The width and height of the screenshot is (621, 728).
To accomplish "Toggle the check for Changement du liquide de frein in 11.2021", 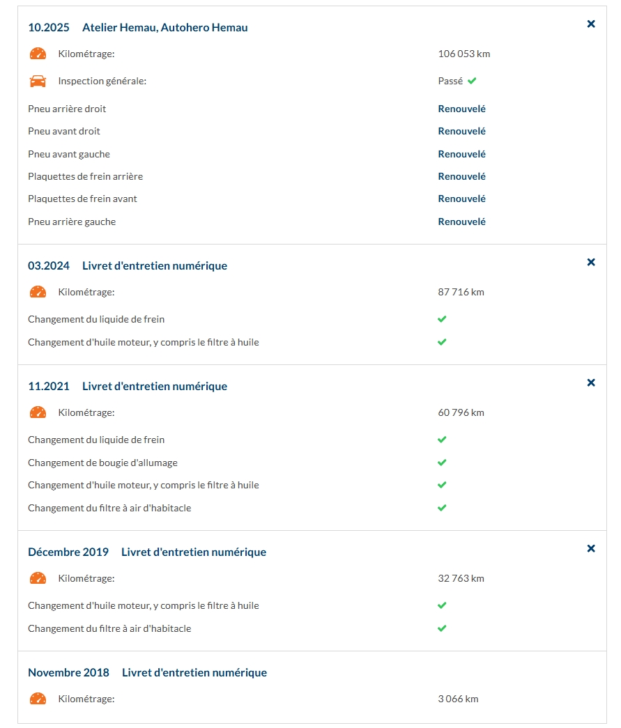I will 441,439.
